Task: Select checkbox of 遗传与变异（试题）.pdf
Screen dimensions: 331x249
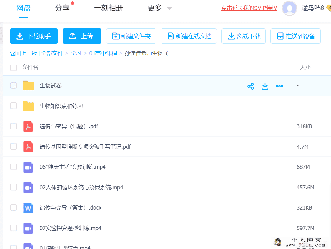Action: click(14, 126)
